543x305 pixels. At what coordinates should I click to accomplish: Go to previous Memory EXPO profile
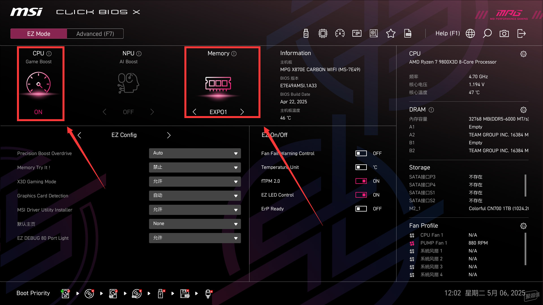[x=195, y=112]
